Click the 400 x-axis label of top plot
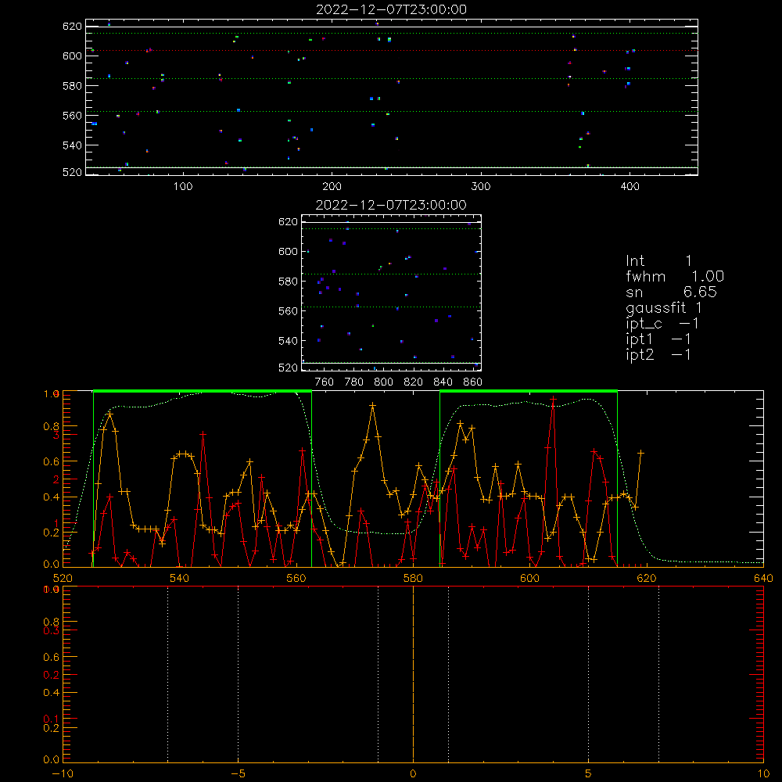 (x=630, y=187)
